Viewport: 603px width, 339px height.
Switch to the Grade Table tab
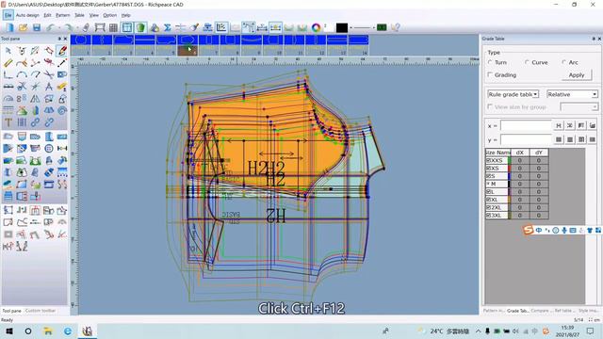click(x=517, y=311)
